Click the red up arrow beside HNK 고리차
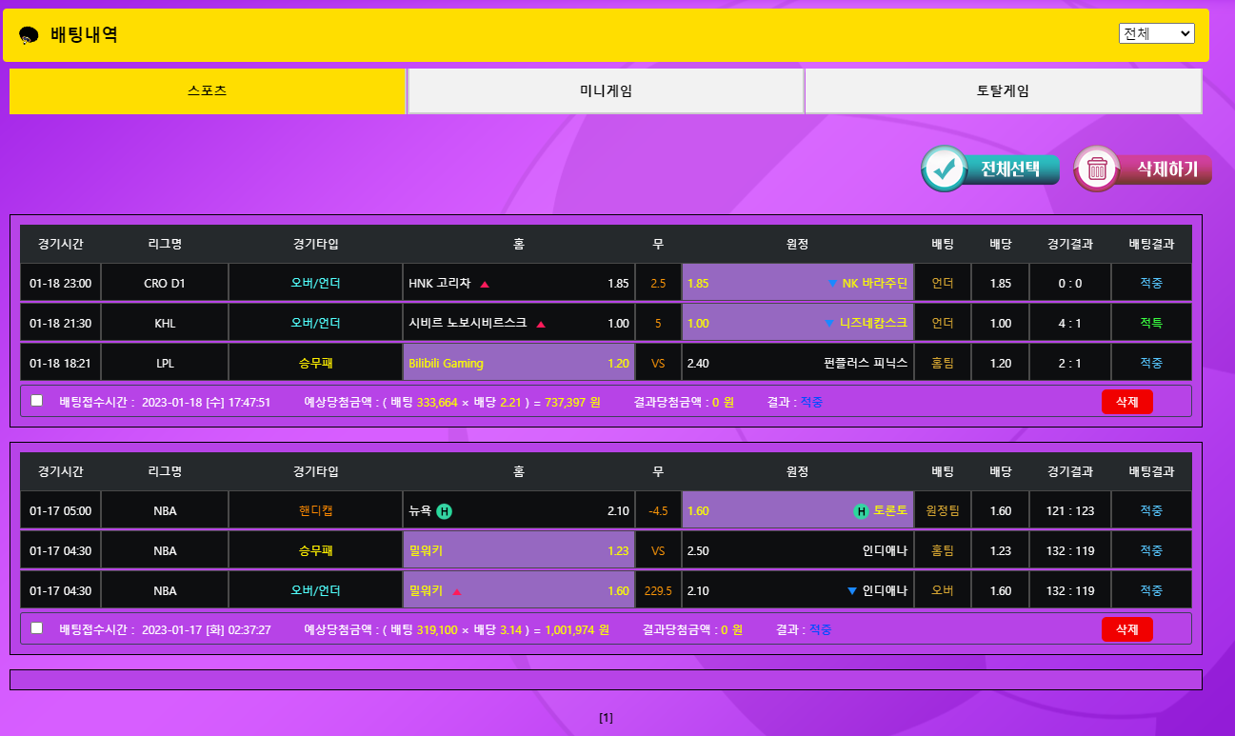The height and width of the screenshot is (736, 1235). [485, 284]
